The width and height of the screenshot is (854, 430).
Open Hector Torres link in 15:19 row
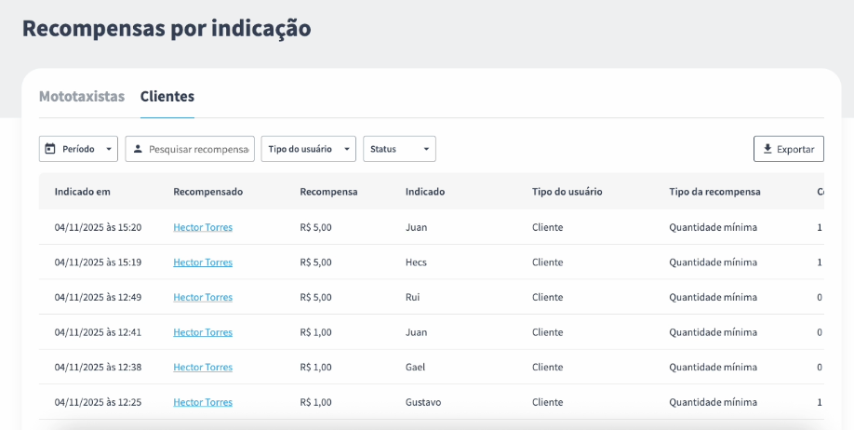[x=203, y=262]
